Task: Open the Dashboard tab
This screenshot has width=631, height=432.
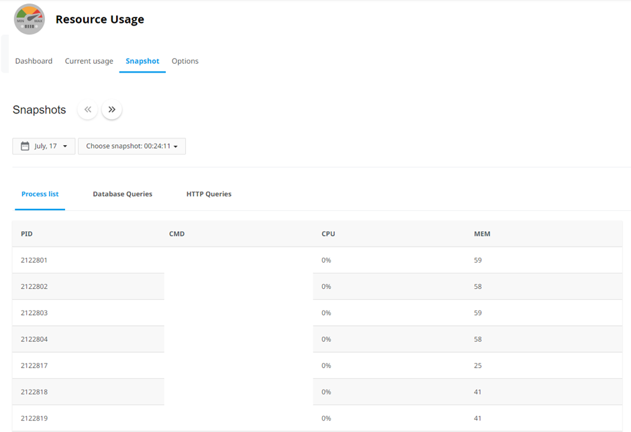Action: tap(34, 61)
